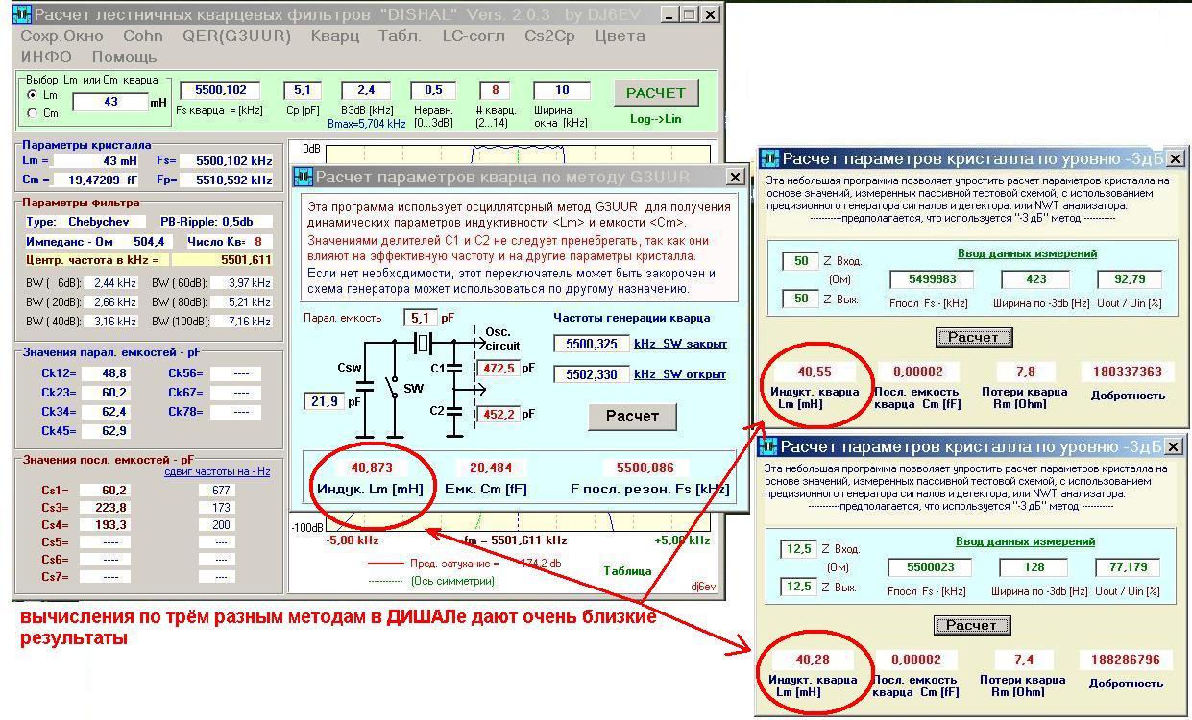Click the lower -3dB window title icon
This screenshot has height=720, width=1192.
[769, 446]
